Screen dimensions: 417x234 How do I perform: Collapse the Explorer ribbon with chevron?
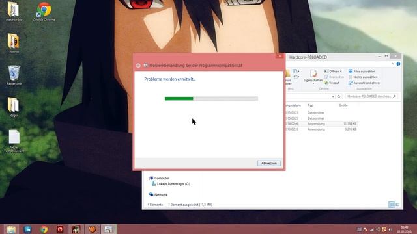(392, 64)
